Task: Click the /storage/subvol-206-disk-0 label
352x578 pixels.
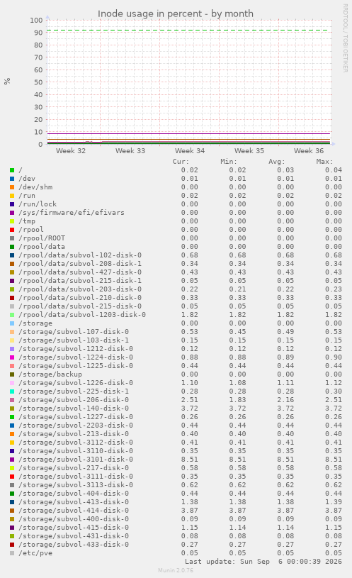Action: point(74,400)
